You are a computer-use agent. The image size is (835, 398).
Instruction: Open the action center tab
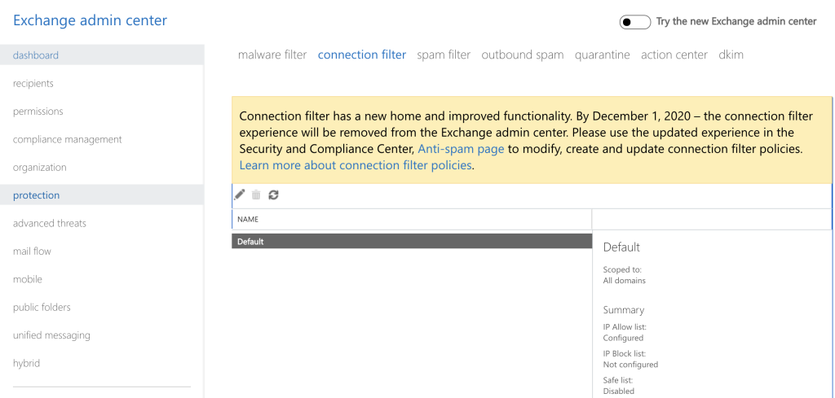(x=674, y=55)
